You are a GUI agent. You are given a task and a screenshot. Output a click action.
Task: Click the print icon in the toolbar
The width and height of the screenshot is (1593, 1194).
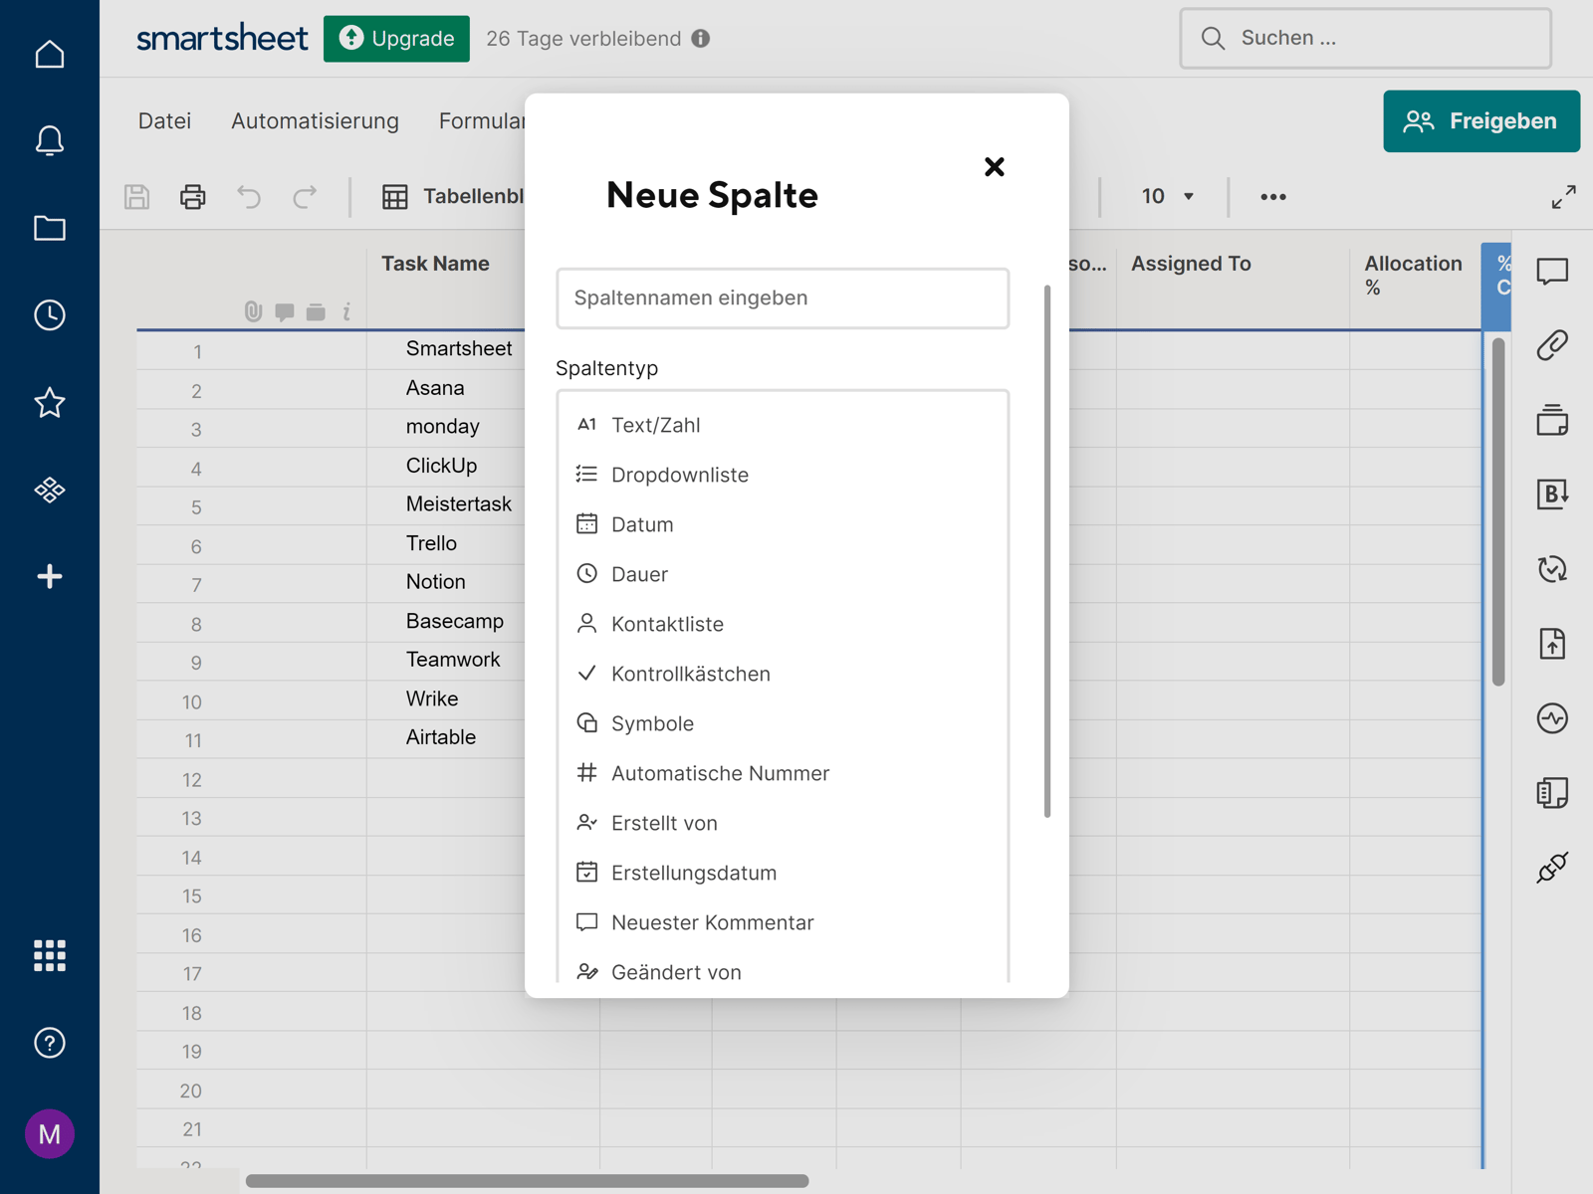pos(192,196)
